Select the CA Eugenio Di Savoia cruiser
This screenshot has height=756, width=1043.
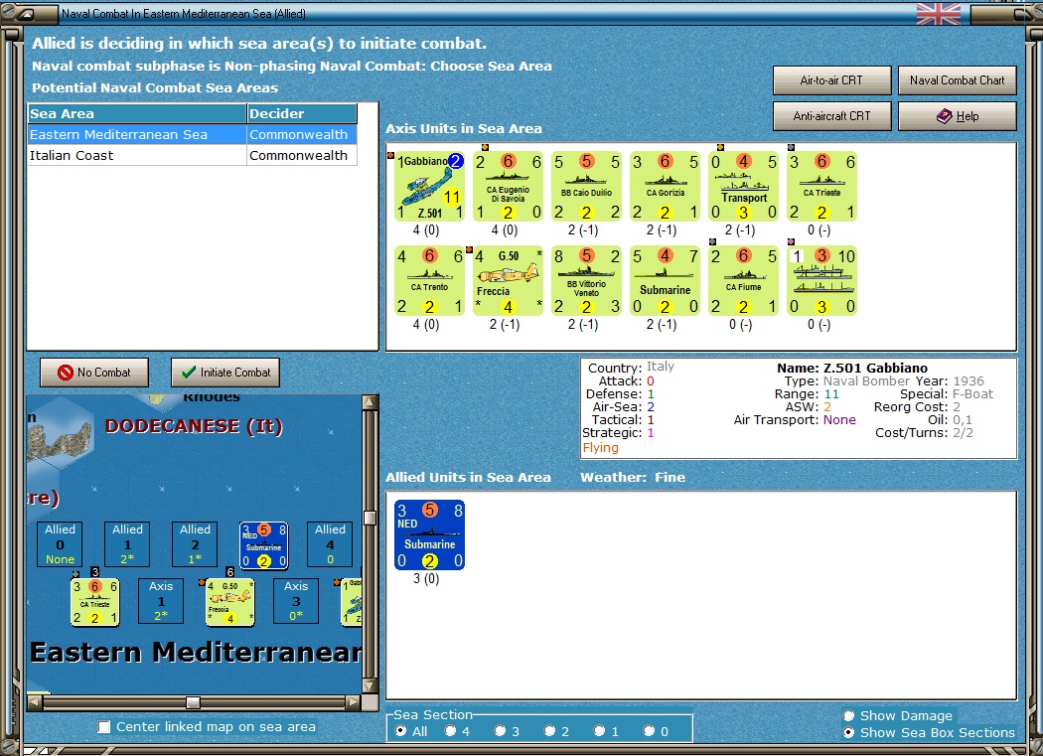pos(508,187)
